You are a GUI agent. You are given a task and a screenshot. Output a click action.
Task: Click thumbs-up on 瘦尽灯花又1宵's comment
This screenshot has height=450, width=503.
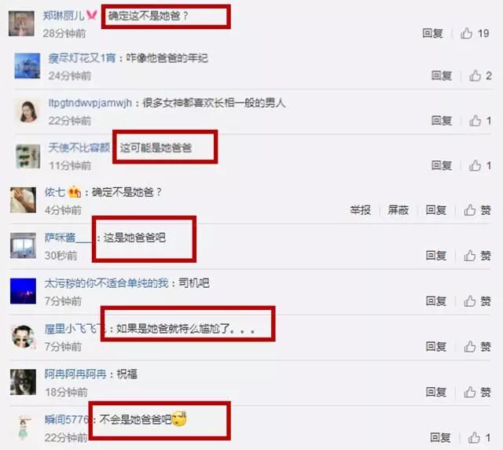(x=480, y=76)
